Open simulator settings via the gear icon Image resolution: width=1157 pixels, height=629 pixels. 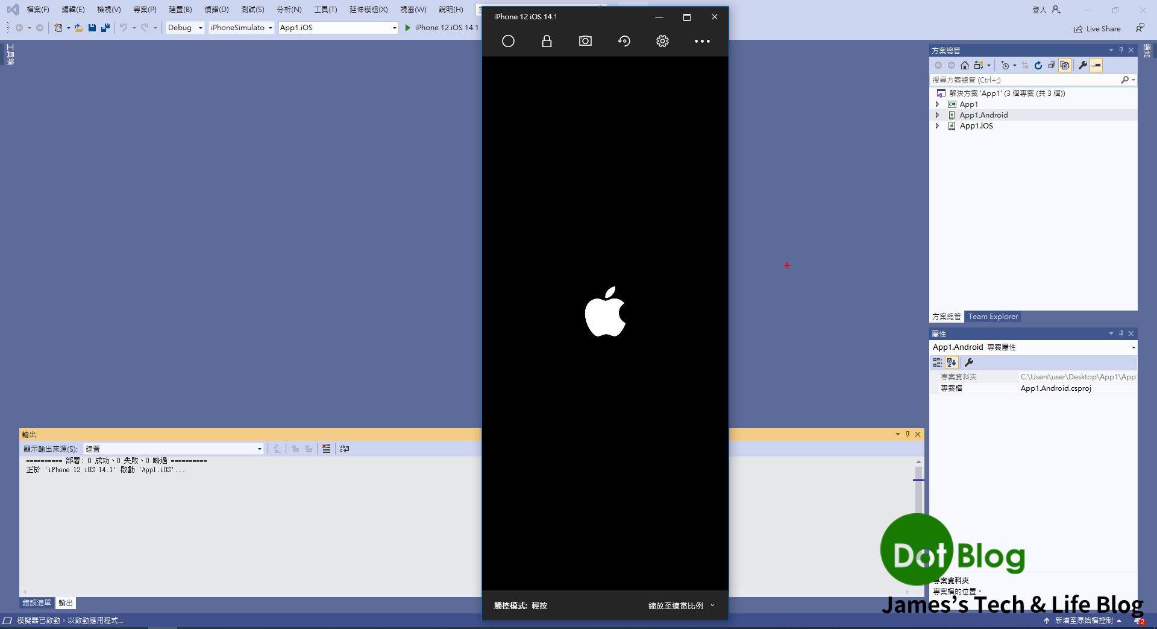[x=662, y=41]
